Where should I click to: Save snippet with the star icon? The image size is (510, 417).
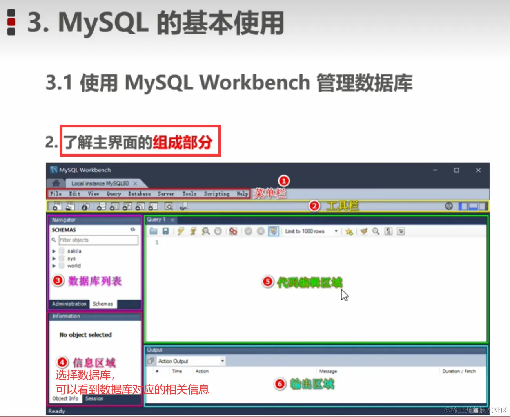[x=349, y=231]
